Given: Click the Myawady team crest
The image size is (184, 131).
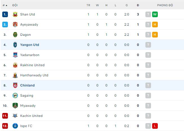Looking at the screenshot, I should 15,106.
